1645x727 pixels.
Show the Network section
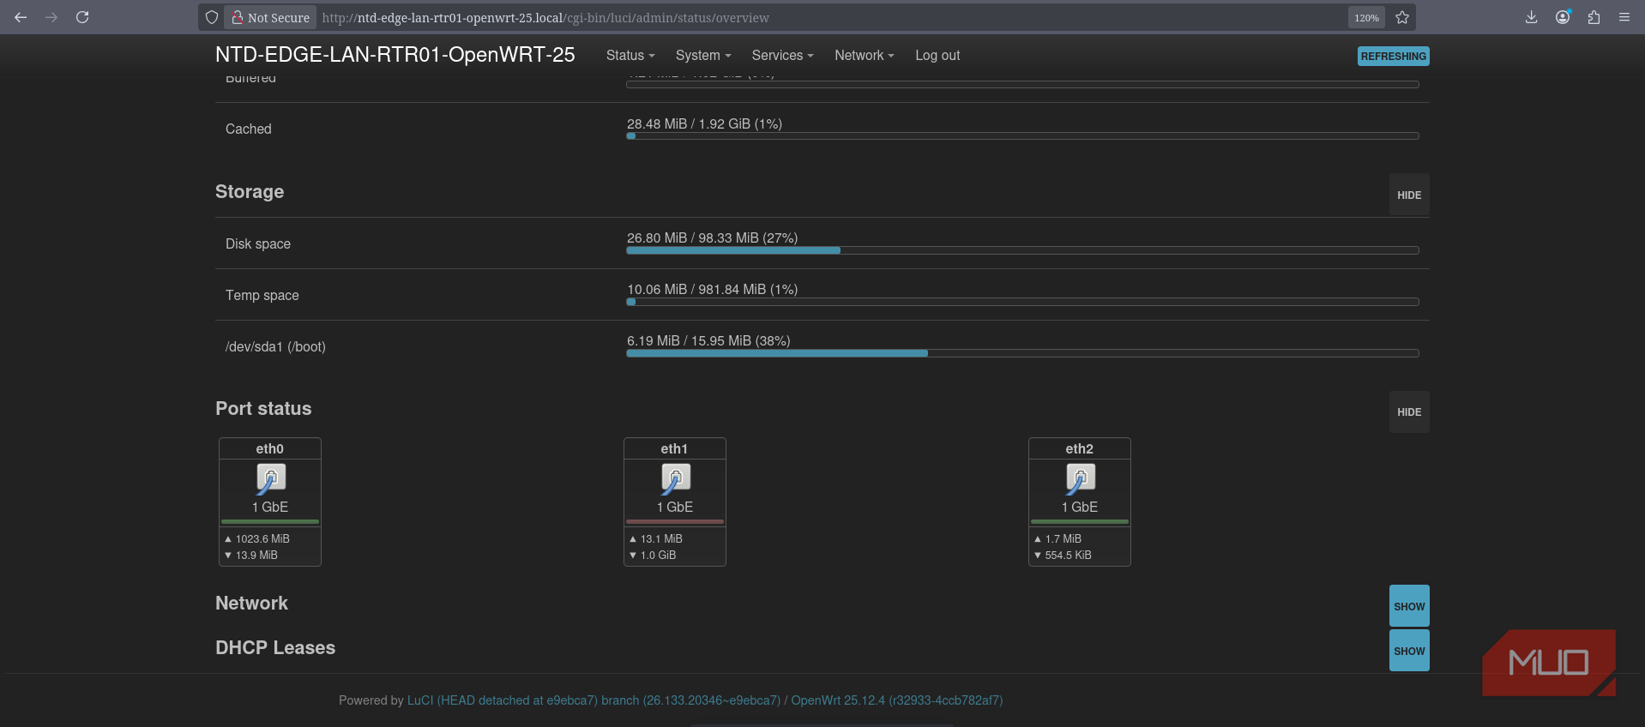(x=1409, y=606)
